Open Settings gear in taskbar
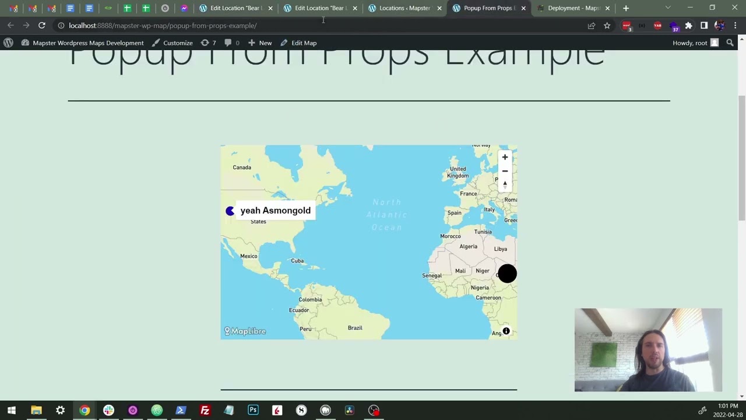This screenshot has height=420, width=746. pyautogui.click(x=60, y=410)
